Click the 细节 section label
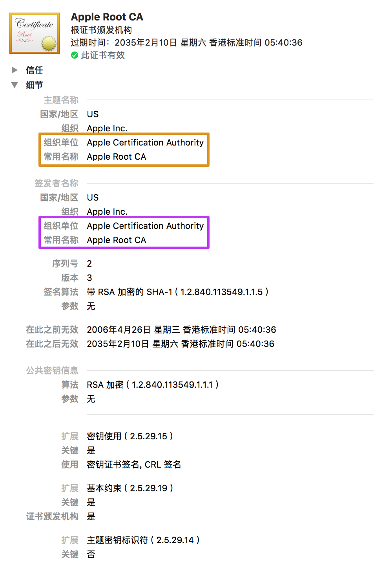383x562 pixels. click(x=35, y=85)
